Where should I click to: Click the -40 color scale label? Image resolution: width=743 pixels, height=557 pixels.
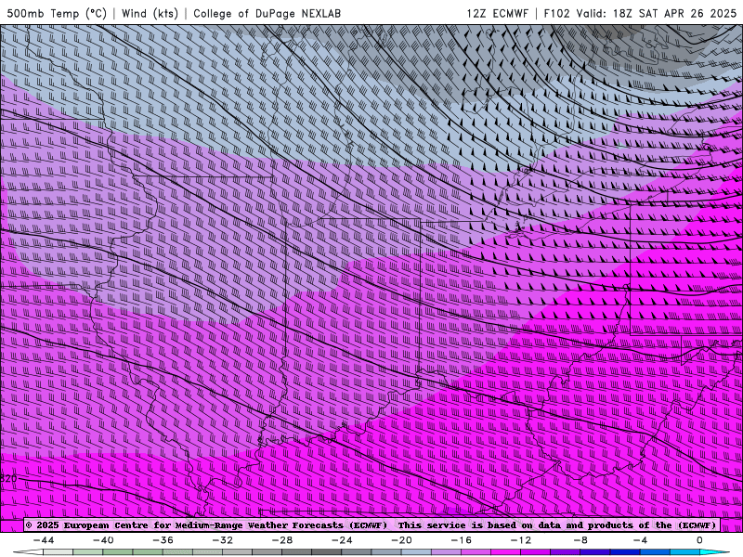coord(103,540)
